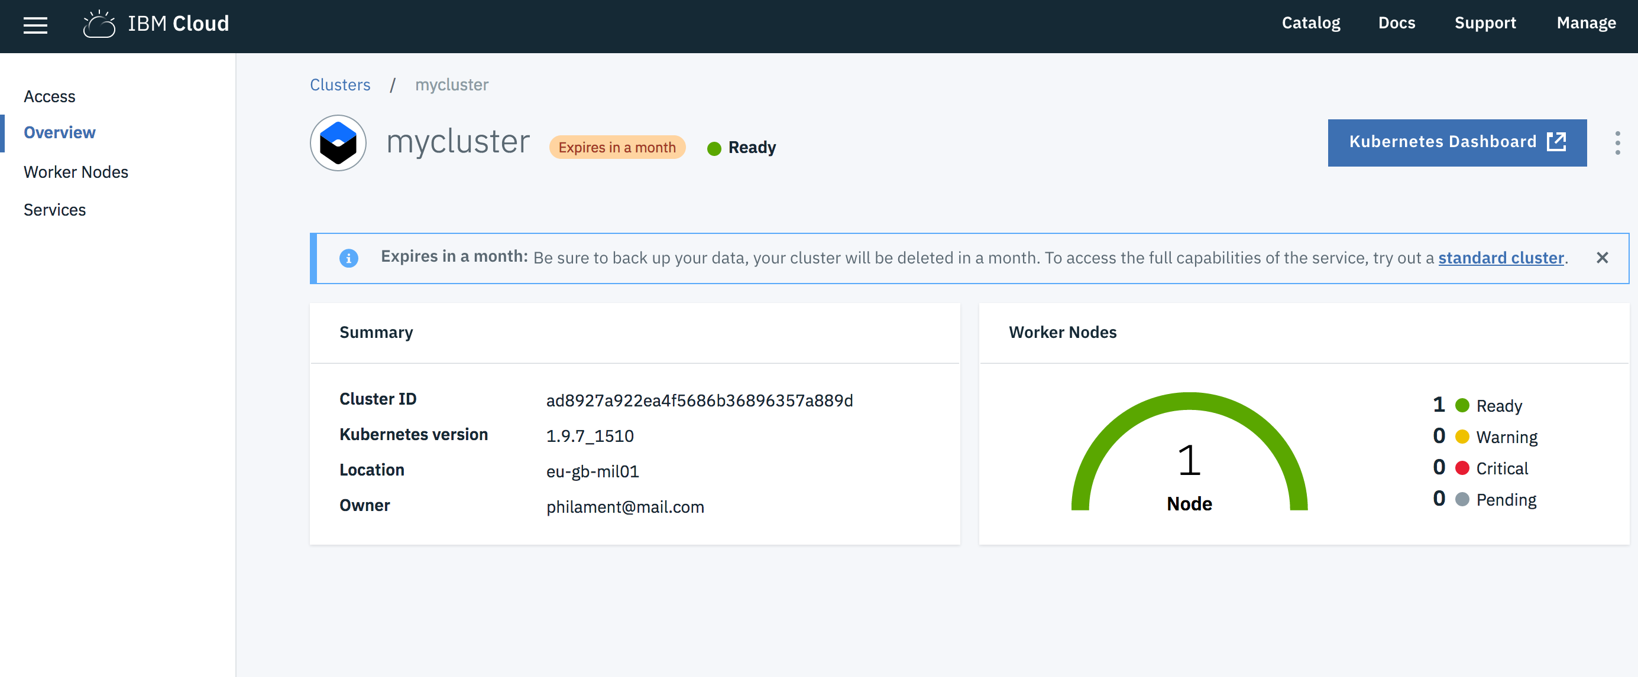1638x677 pixels.
Task: Dismiss the expiration notification banner
Action: (1602, 258)
